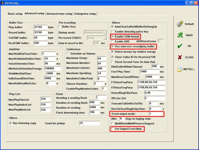199x150 pixels.
Task: Focus the MaxActiveTalkerTotal field
Action: click(102, 78)
